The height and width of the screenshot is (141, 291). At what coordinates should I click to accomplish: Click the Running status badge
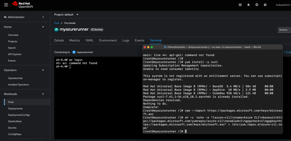point(97,30)
